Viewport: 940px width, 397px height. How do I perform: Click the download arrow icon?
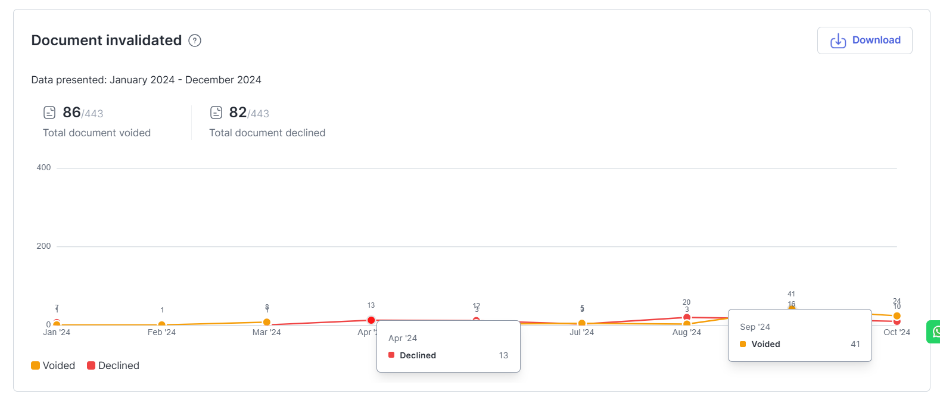(838, 40)
